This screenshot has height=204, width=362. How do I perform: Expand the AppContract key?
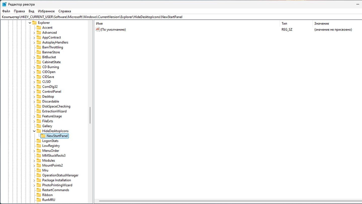[34, 38]
